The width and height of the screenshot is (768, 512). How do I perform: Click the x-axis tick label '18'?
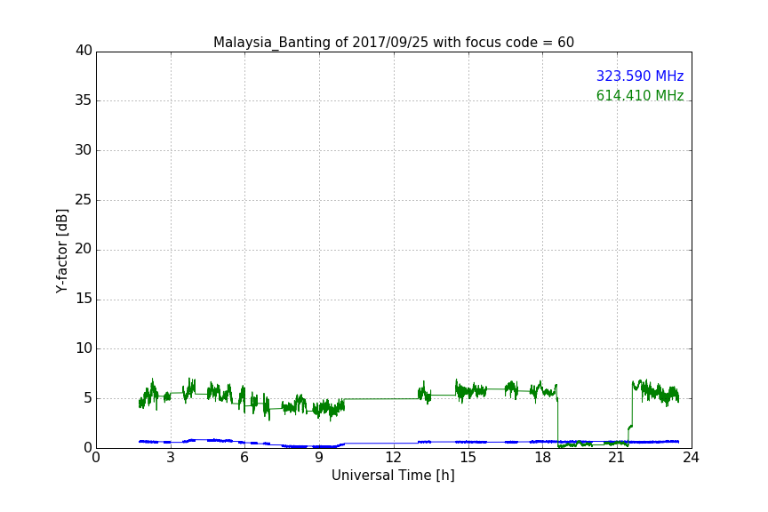pyautogui.click(x=543, y=458)
